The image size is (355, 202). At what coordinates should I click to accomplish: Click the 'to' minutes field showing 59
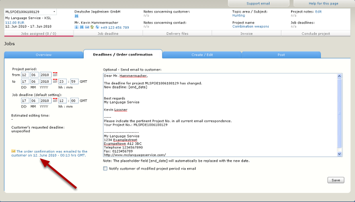[74, 82]
